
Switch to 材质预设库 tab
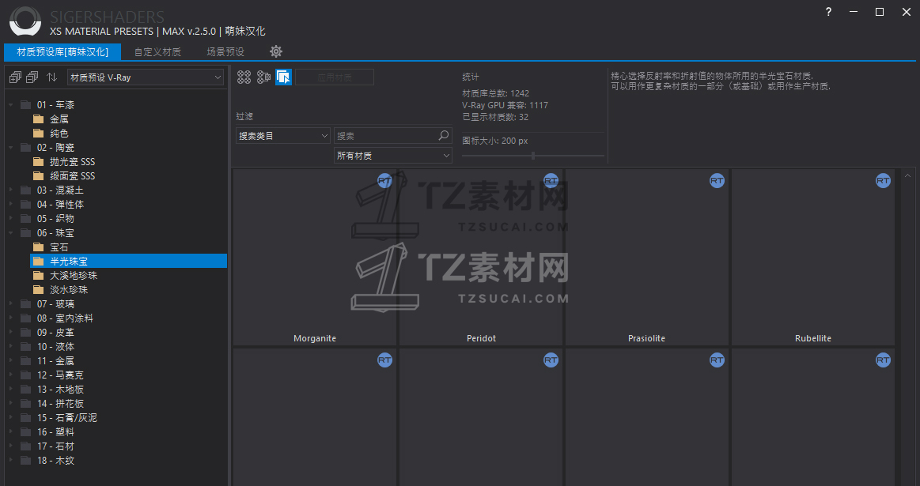pos(62,51)
